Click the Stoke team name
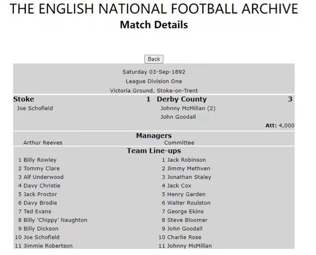316x255 pixels. [24, 99]
